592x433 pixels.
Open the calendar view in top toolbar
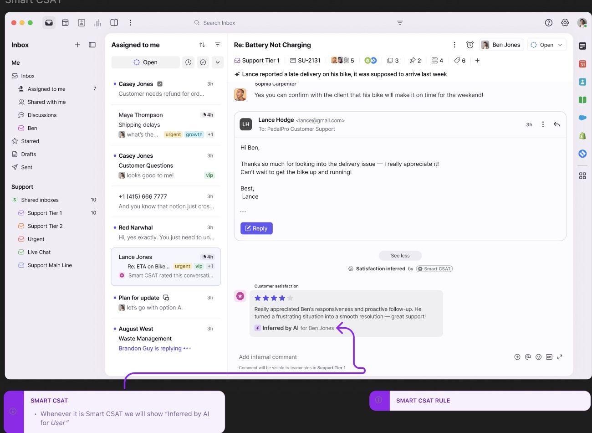pyautogui.click(x=65, y=23)
